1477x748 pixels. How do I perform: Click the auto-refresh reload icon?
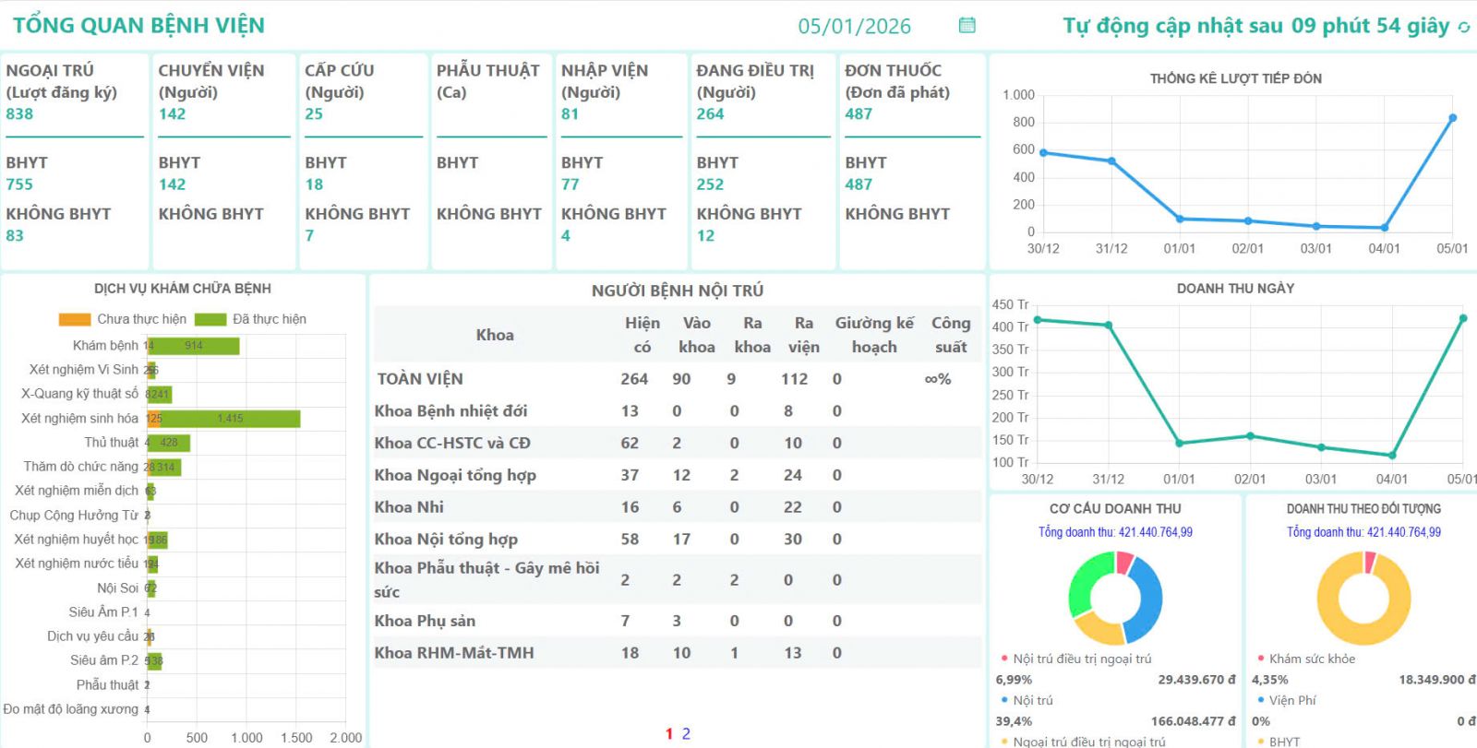1463,27
